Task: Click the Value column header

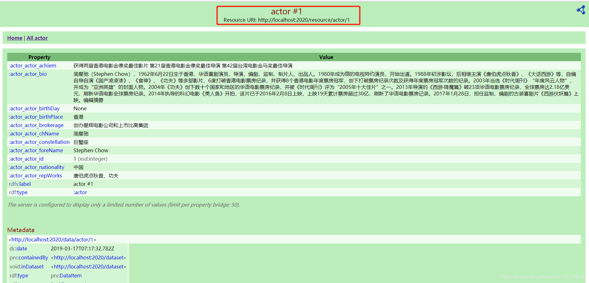Action: point(326,57)
